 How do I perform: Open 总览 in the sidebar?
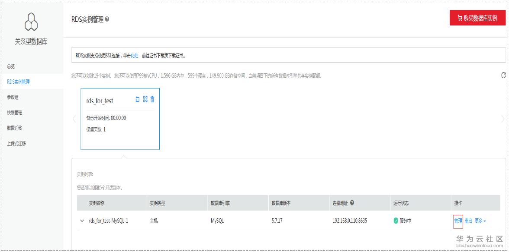(x=11, y=66)
